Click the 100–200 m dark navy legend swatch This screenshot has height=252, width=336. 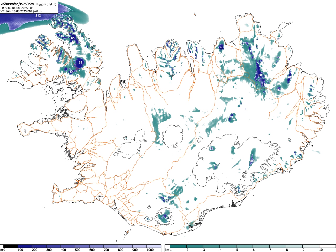[x=25, y=246]
